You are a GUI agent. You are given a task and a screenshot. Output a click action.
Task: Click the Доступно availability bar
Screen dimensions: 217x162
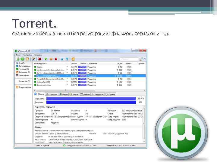click(x=91, y=102)
